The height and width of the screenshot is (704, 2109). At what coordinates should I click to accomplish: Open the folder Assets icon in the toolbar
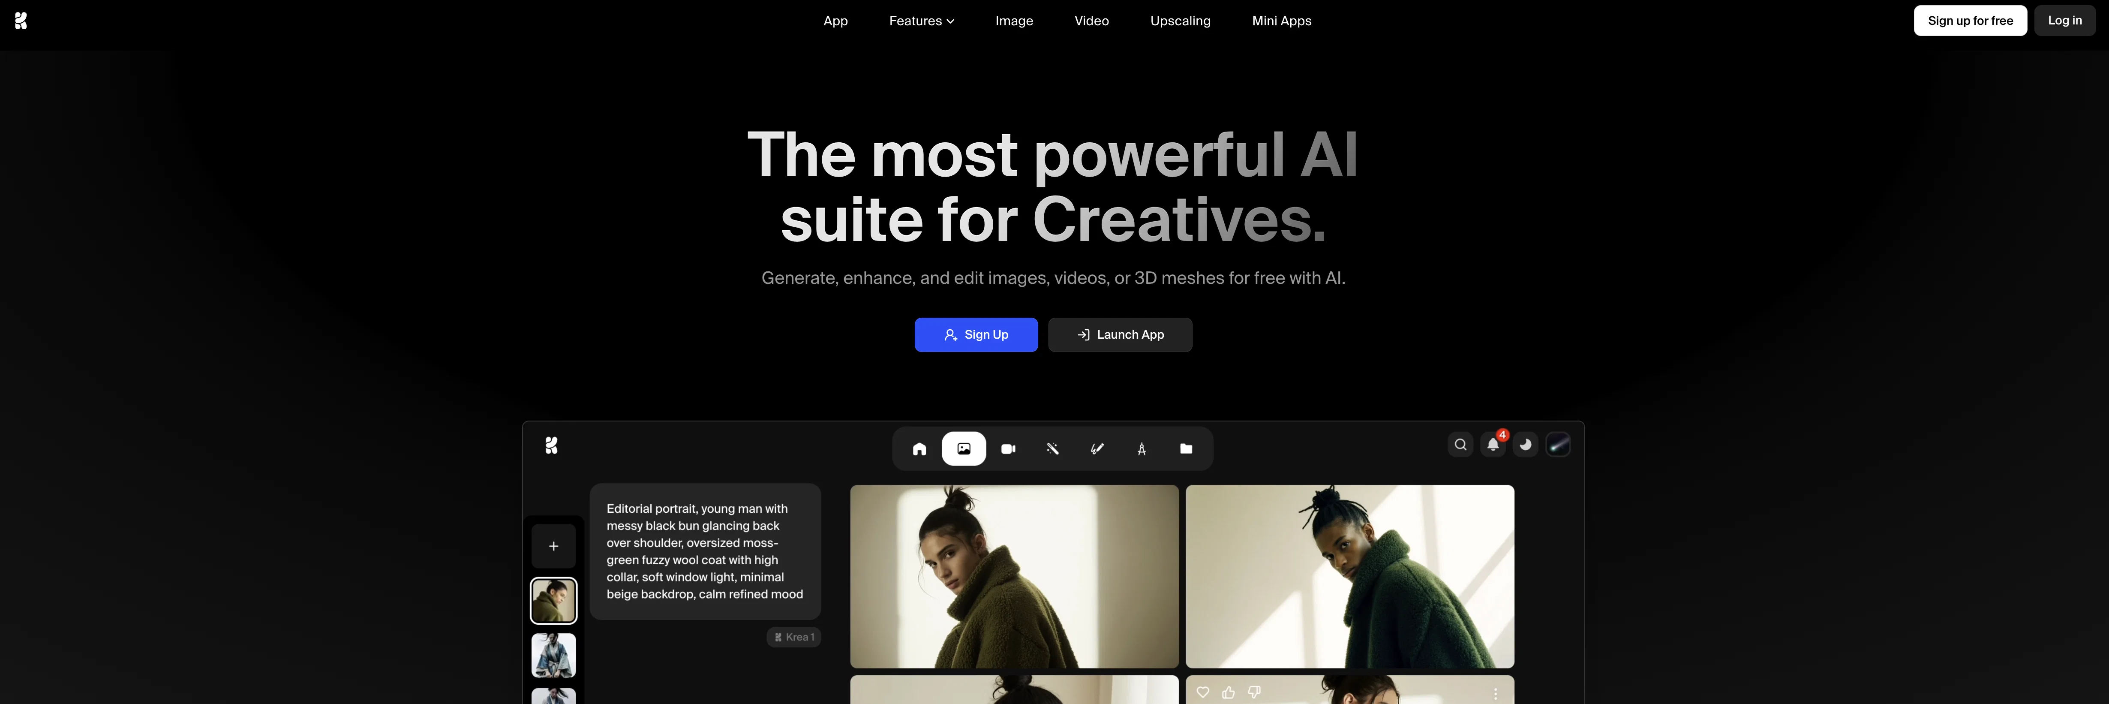(1186, 448)
